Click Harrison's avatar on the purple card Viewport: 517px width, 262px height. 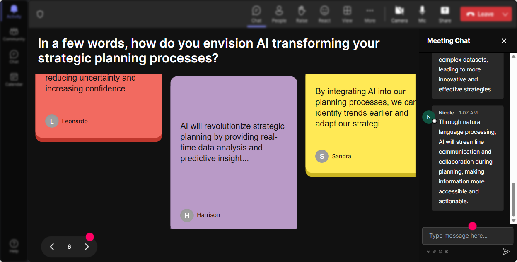187,215
